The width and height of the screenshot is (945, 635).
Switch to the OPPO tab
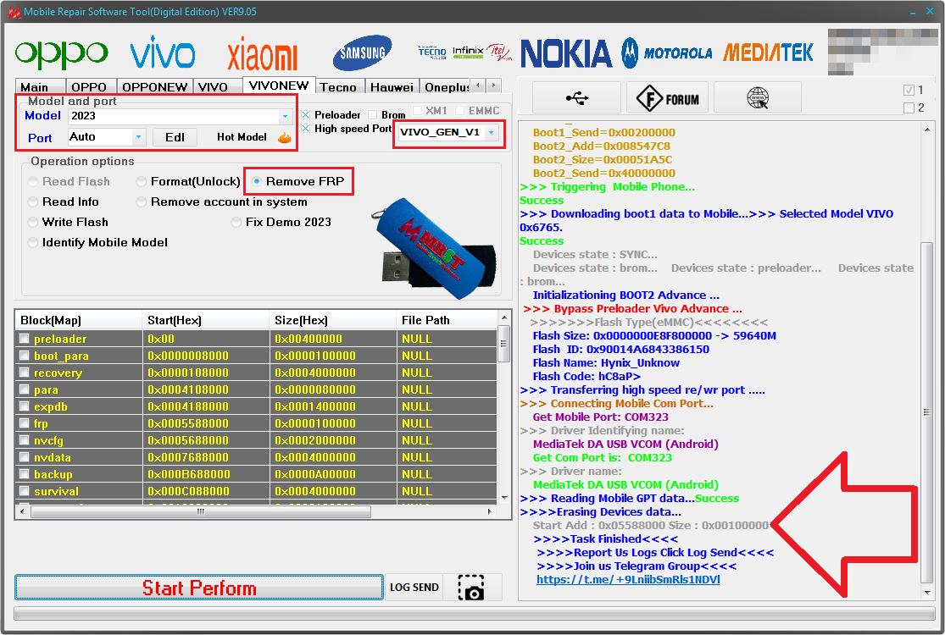coord(89,86)
